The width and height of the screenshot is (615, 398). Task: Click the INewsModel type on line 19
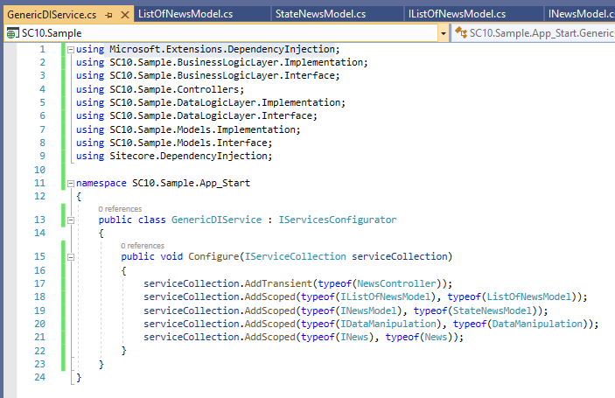click(368, 311)
